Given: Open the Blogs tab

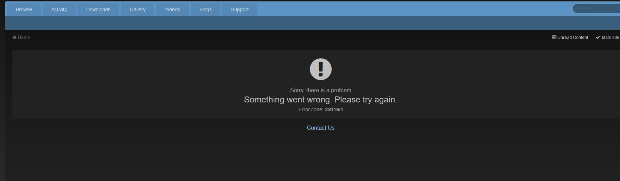Looking at the screenshot, I should (x=205, y=9).
